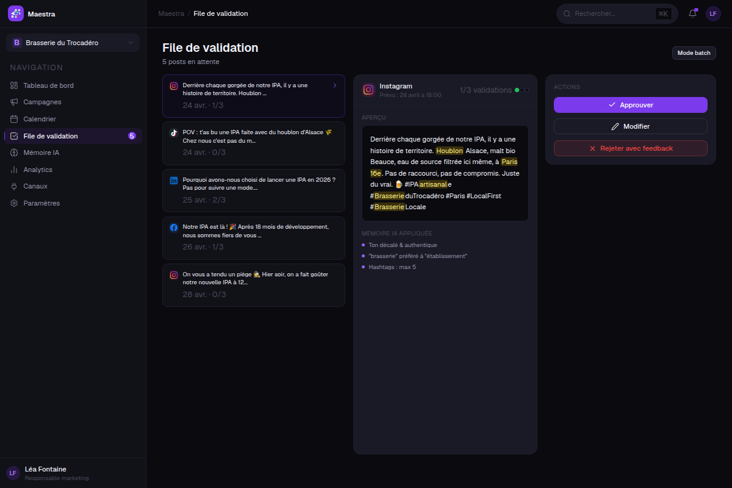The width and height of the screenshot is (732, 488).
Task: Click the Maestra logo icon
Action: tap(16, 13)
